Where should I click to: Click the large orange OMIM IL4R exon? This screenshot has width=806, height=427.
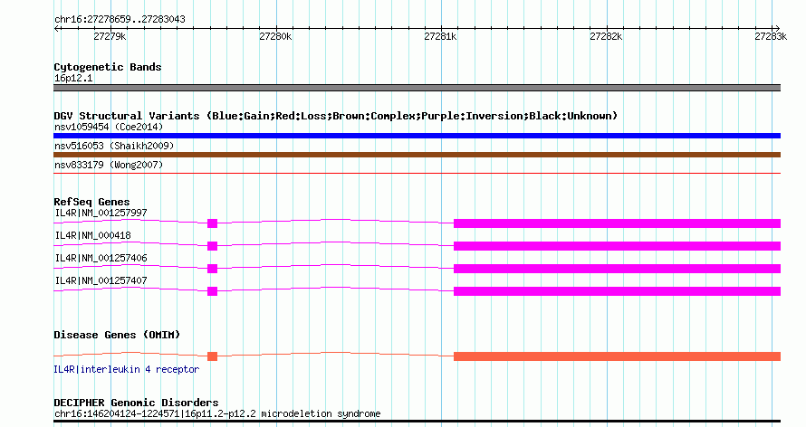click(x=618, y=356)
